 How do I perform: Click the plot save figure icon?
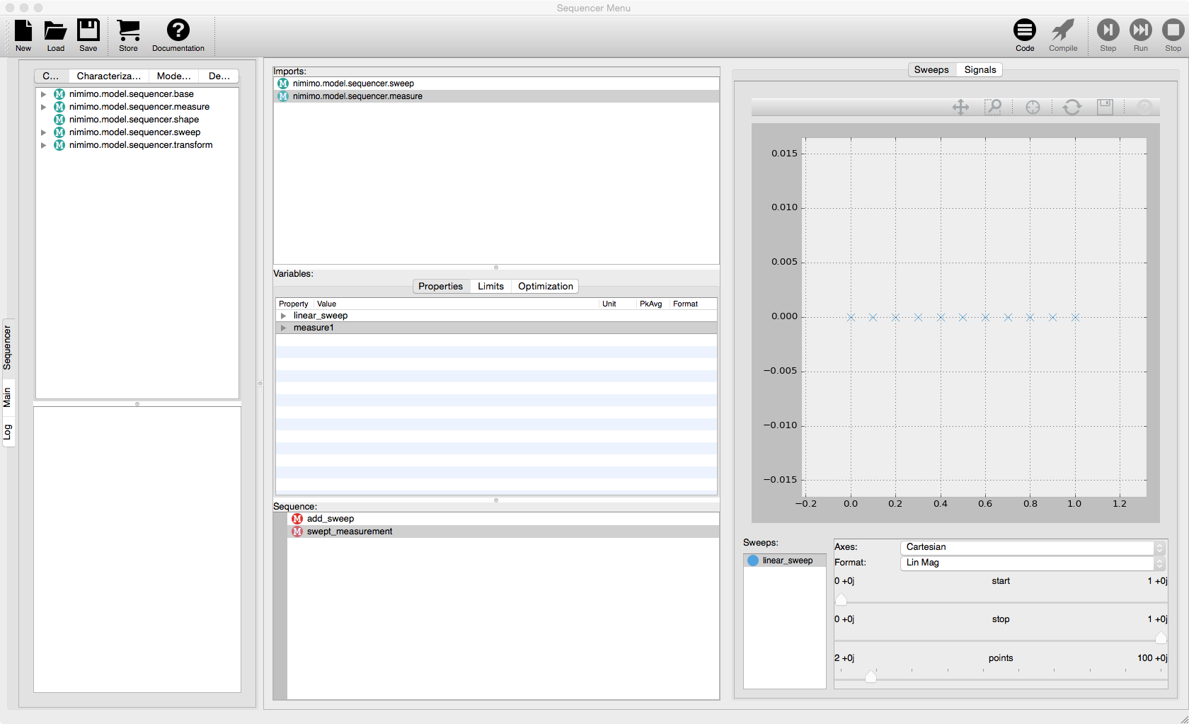coord(1105,107)
